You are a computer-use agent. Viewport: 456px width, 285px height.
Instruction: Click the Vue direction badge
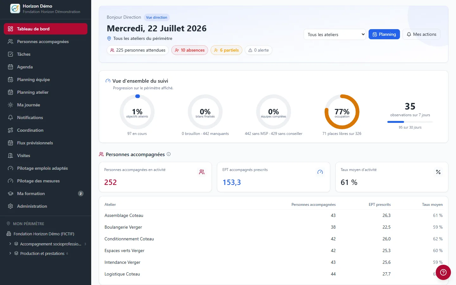click(x=157, y=17)
